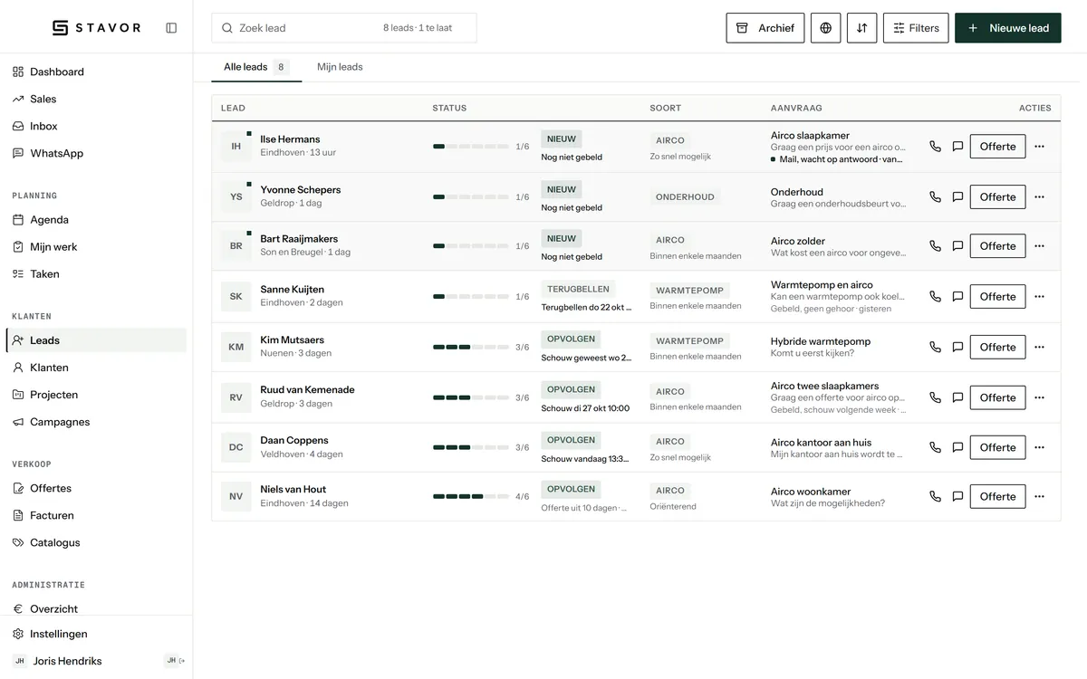The width and height of the screenshot is (1087, 679).
Task: Create a new lead with Nieuwe lead
Action: tap(1008, 28)
